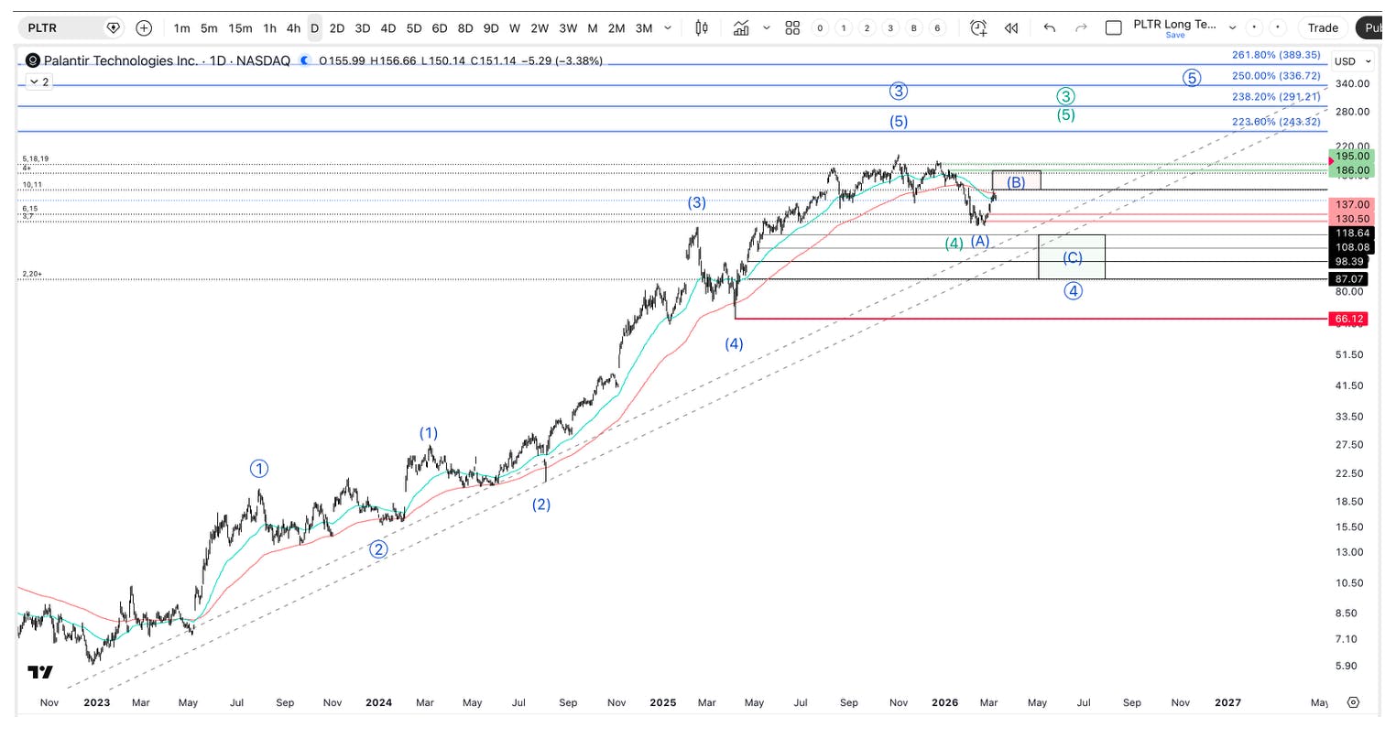Open chart settings gear on the time axis

pos(1353,702)
